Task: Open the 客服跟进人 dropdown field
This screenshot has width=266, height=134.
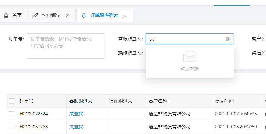Action: 186,39
